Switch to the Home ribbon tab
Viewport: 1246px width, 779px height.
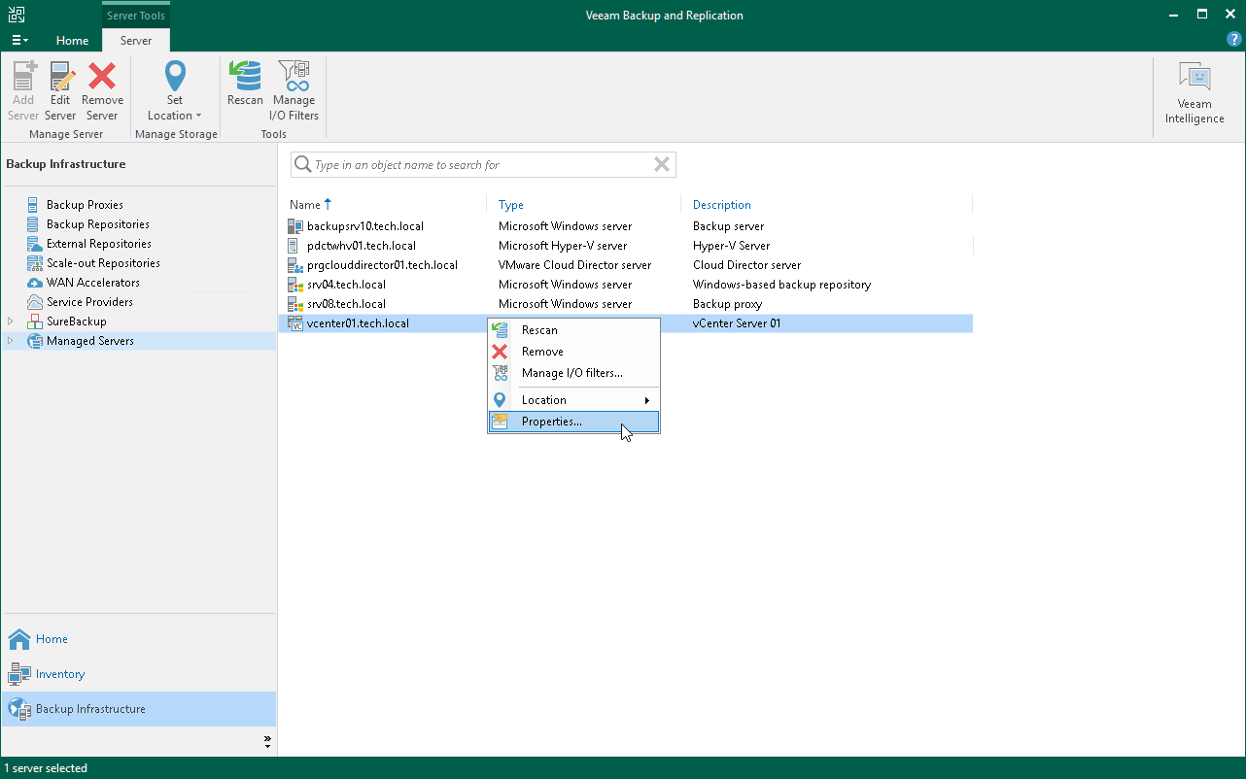[72, 41]
